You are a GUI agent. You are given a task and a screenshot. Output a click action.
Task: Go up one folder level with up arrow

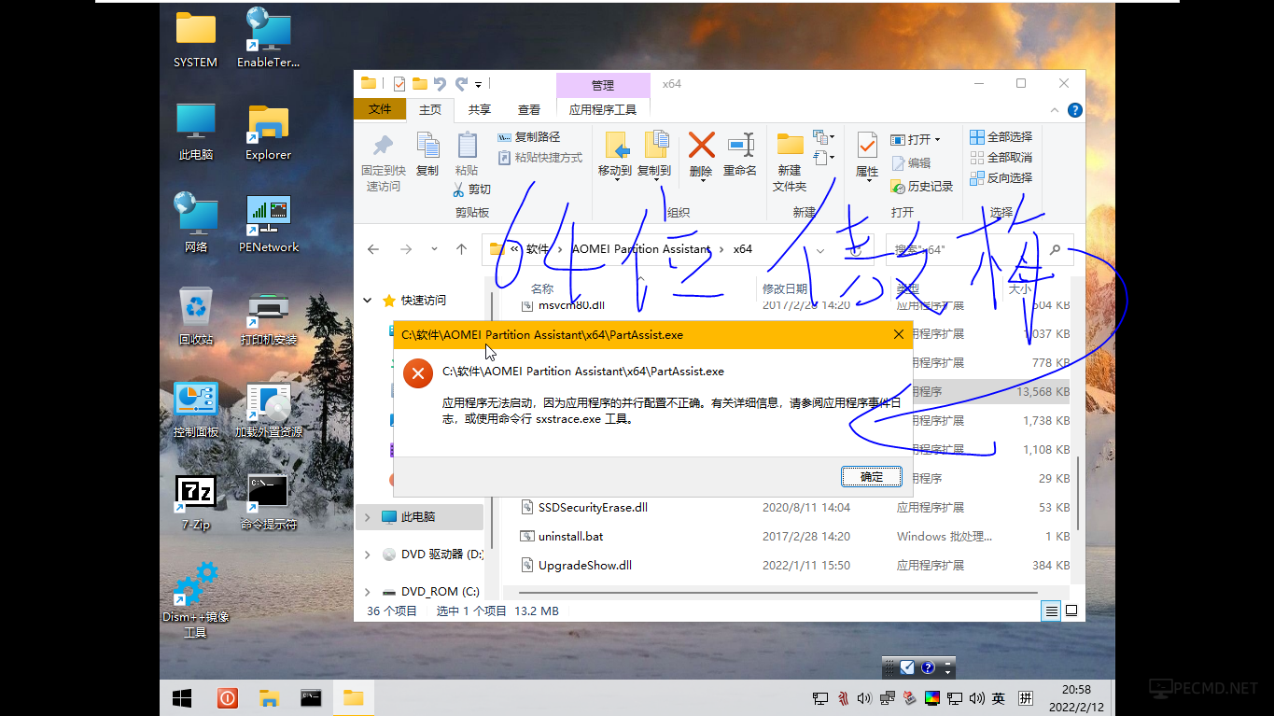pos(461,249)
